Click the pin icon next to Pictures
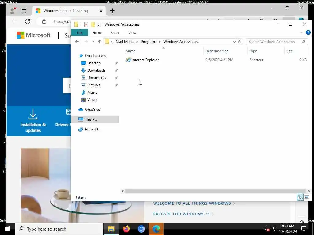Screen dimensions: 314x235 coord(116,85)
